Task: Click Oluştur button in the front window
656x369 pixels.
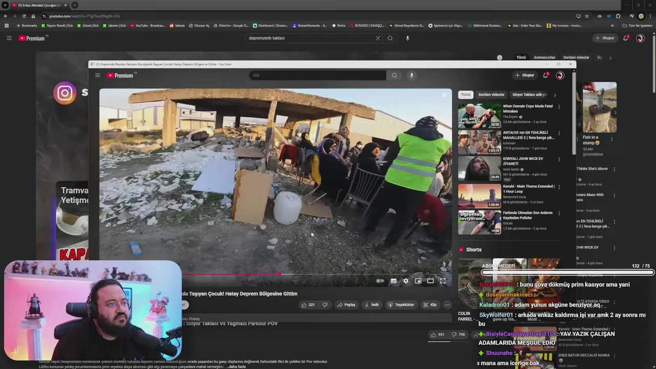Action: click(525, 75)
